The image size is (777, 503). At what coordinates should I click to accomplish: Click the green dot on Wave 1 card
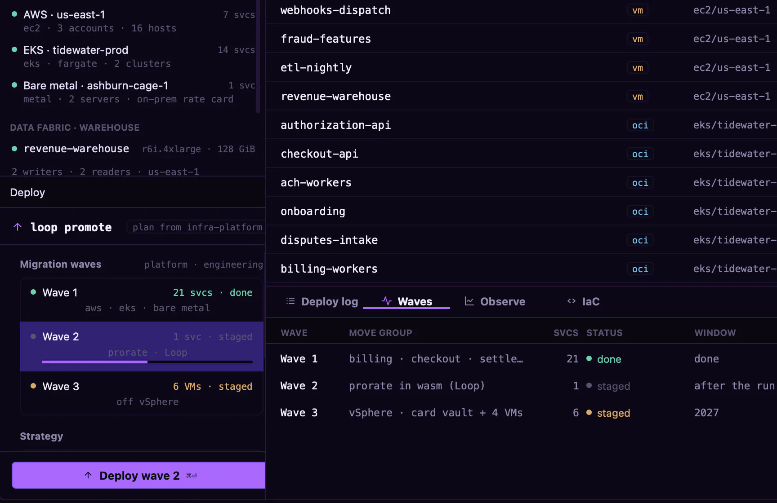click(x=33, y=292)
